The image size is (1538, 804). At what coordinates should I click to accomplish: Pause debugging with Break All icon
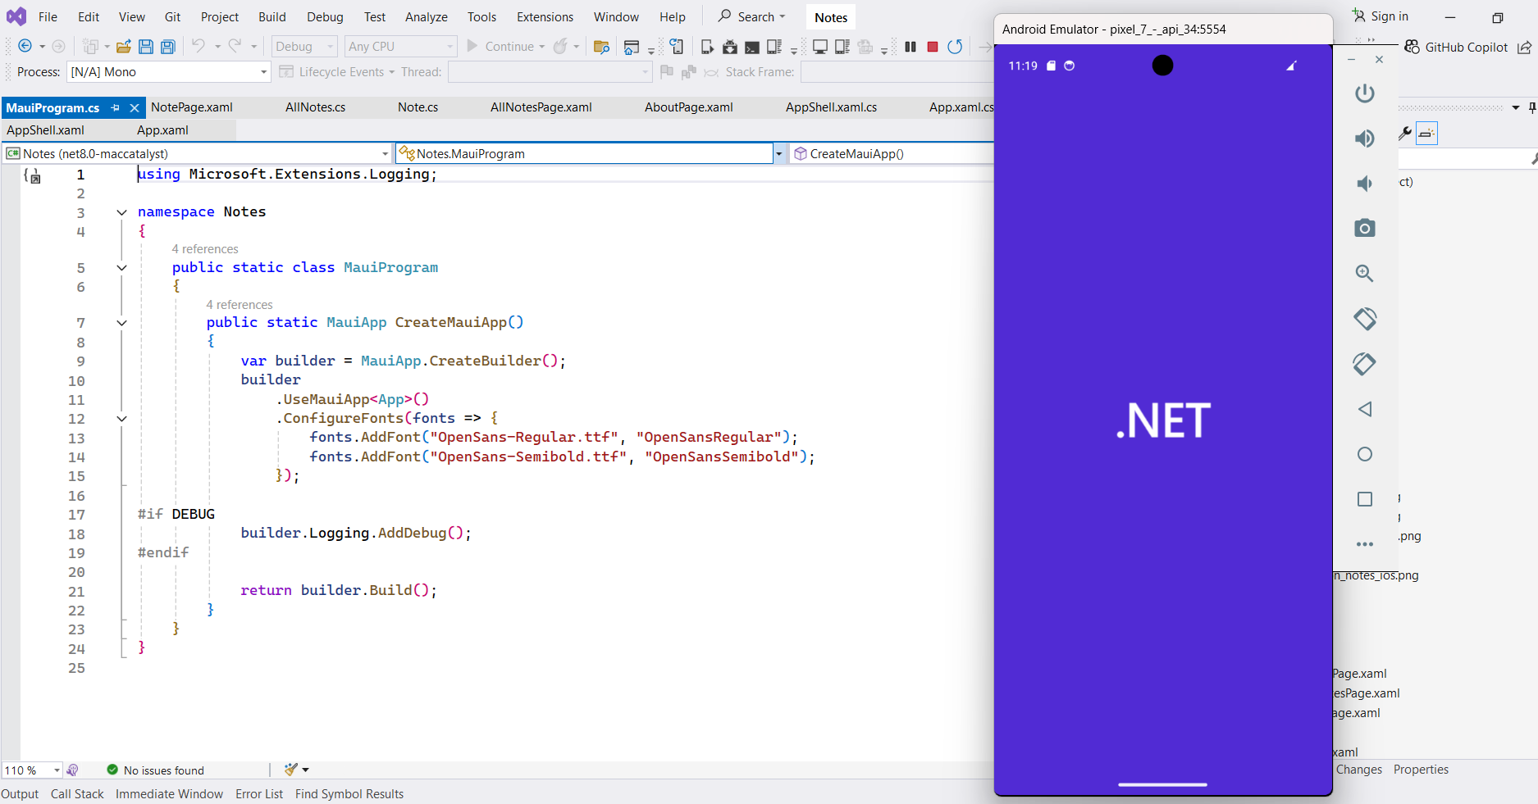coord(910,47)
